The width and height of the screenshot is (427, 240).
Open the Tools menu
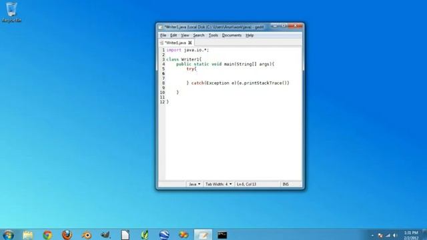pyautogui.click(x=213, y=35)
